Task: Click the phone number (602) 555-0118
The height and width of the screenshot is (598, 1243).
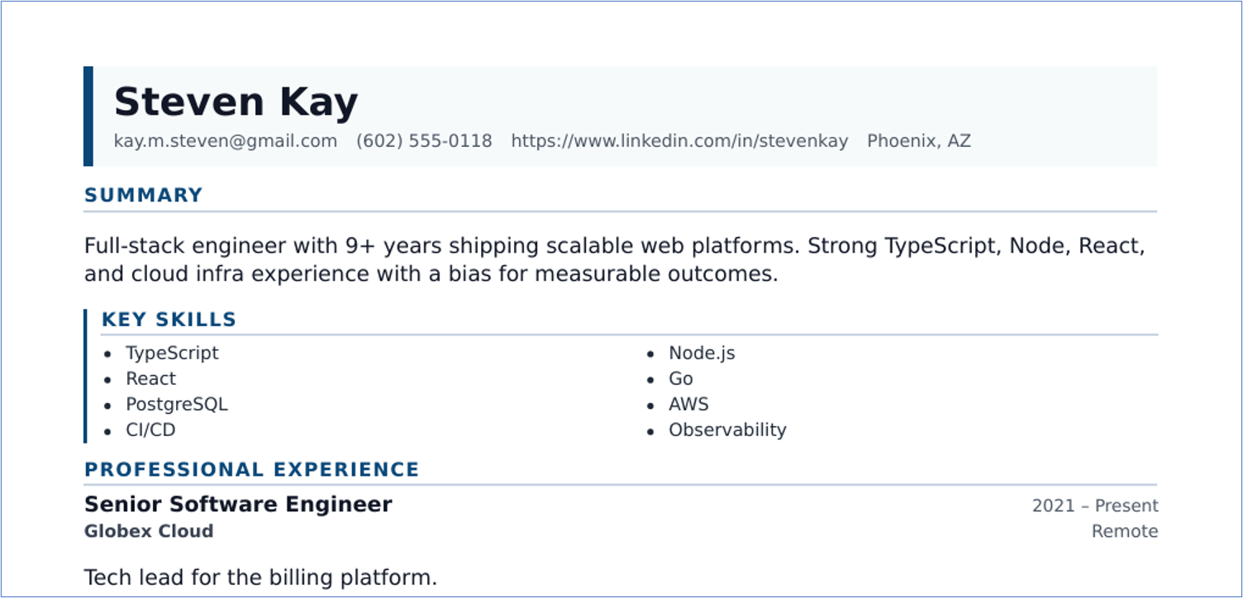Action: point(424,141)
